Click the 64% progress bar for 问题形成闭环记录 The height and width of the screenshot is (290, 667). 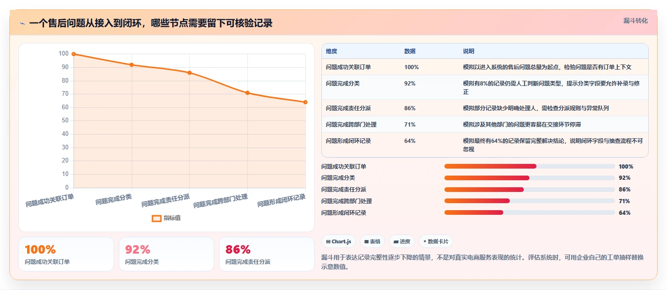click(x=529, y=212)
